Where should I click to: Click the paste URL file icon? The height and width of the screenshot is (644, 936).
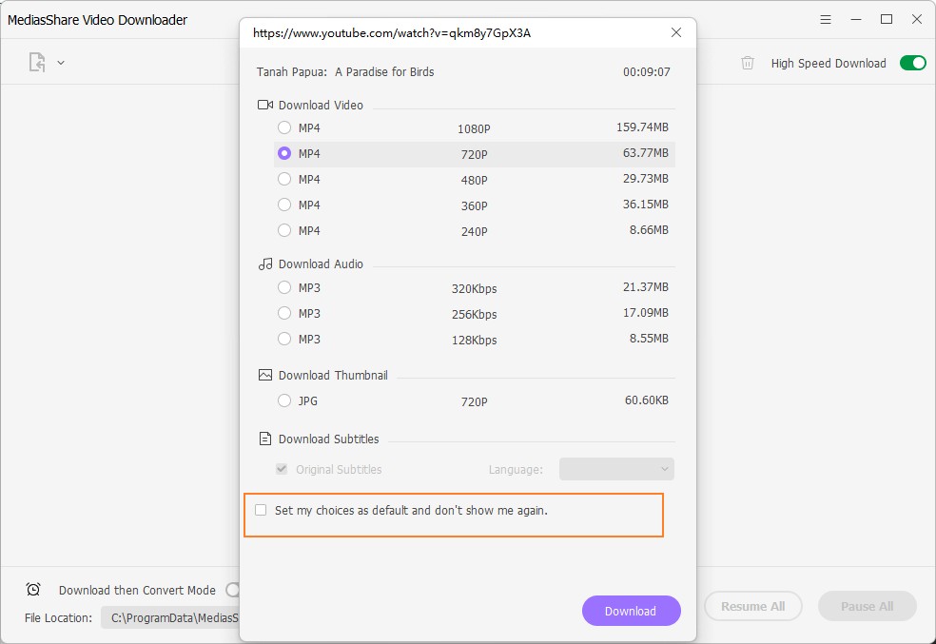(x=37, y=63)
